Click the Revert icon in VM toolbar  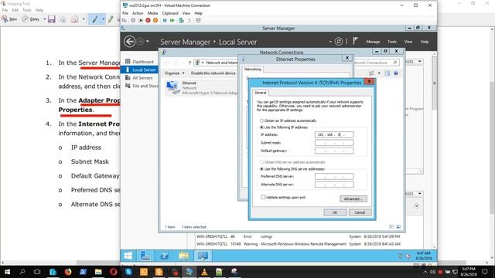(189, 21)
